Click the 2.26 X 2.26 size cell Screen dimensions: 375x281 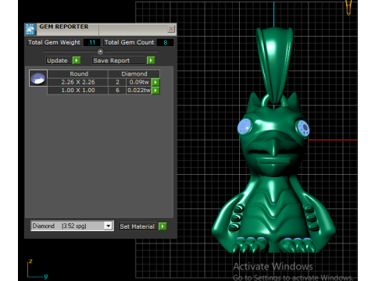click(x=78, y=82)
